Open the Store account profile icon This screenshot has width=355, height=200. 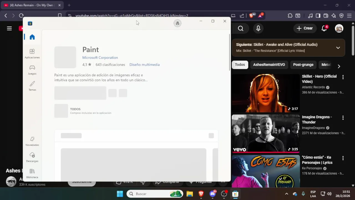[177, 23]
